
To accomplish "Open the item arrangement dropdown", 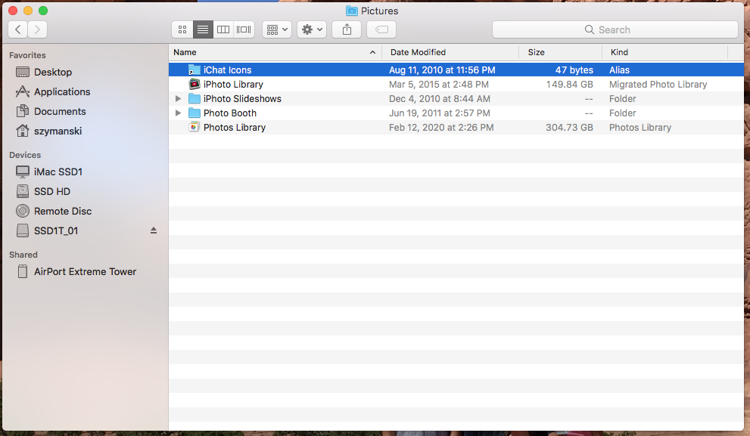I will coord(277,29).
